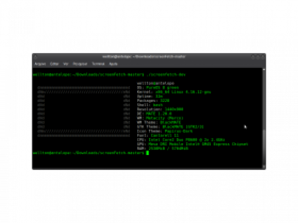Open the Ver menu
298x223 pixels.
coord(66,64)
